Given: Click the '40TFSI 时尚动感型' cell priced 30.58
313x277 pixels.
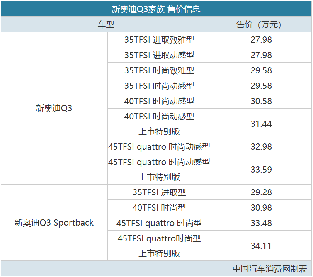Looking at the screenshot, I should coord(159,101).
